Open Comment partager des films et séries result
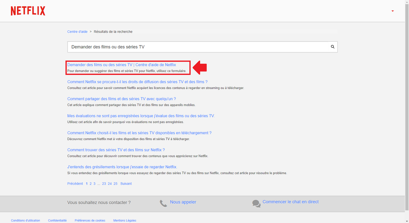The image size is (409, 223). point(122,99)
